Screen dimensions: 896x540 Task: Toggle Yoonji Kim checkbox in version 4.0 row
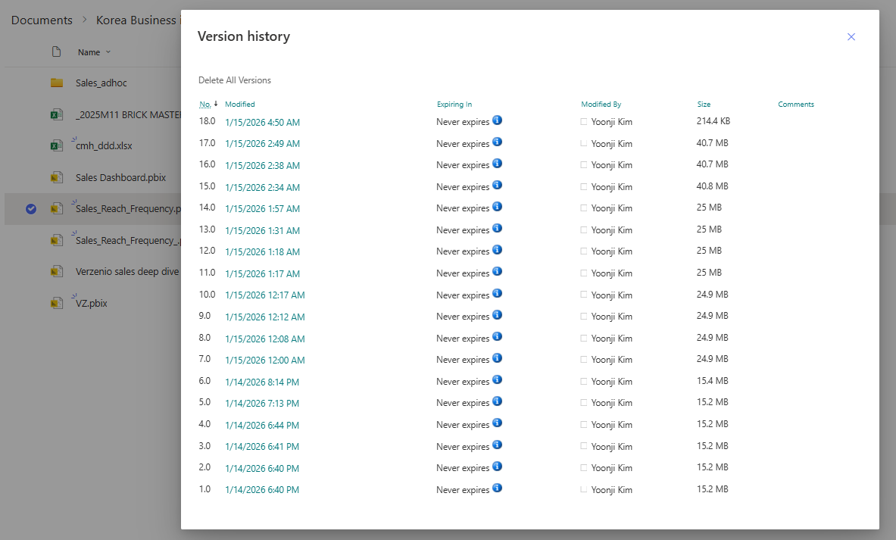[583, 425]
